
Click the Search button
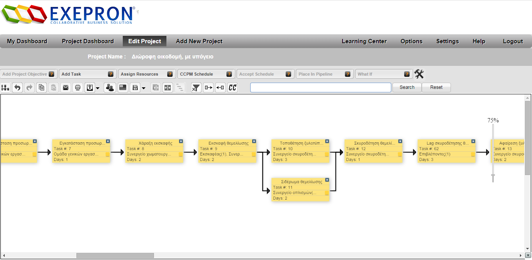click(407, 87)
